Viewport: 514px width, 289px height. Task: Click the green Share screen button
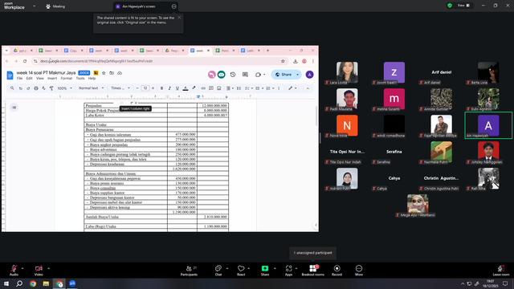coord(265,270)
